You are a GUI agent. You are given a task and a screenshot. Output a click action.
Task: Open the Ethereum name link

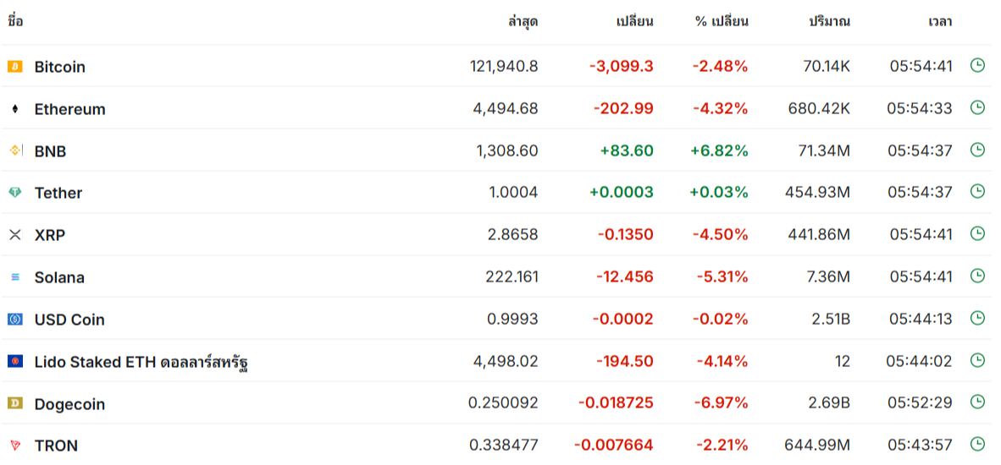pyautogui.click(x=70, y=109)
